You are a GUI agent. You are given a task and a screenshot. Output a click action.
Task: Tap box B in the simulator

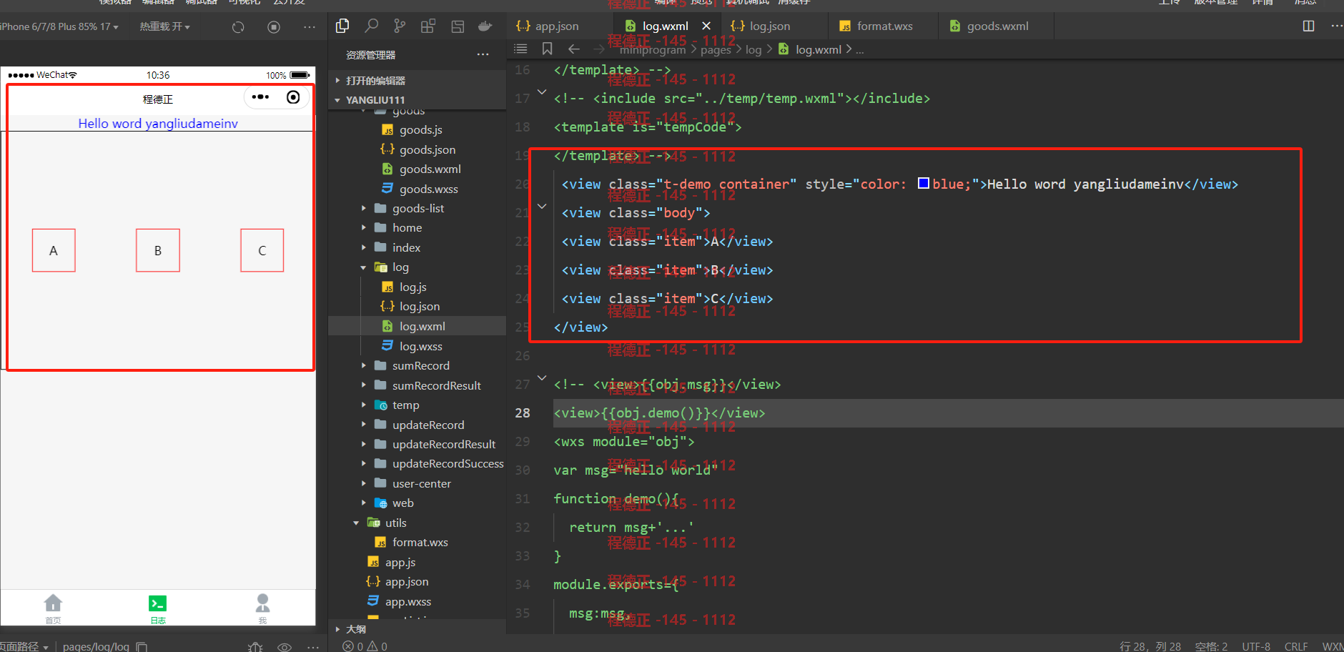point(158,250)
